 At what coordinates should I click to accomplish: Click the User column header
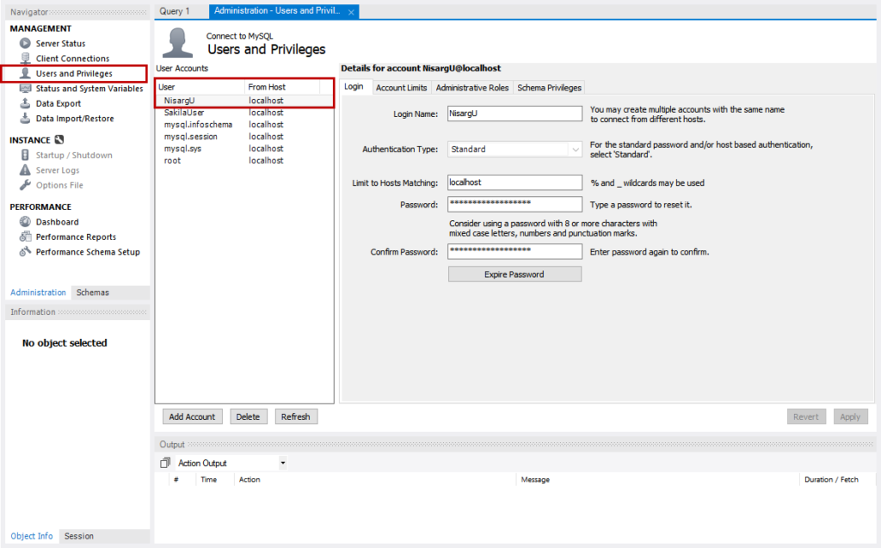tap(200, 87)
